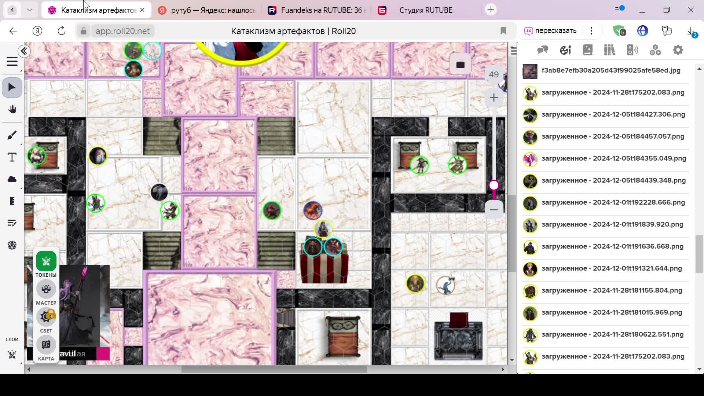The image size is (704, 396).
Task: Activate the Pan hand tool
Action: click(x=12, y=110)
